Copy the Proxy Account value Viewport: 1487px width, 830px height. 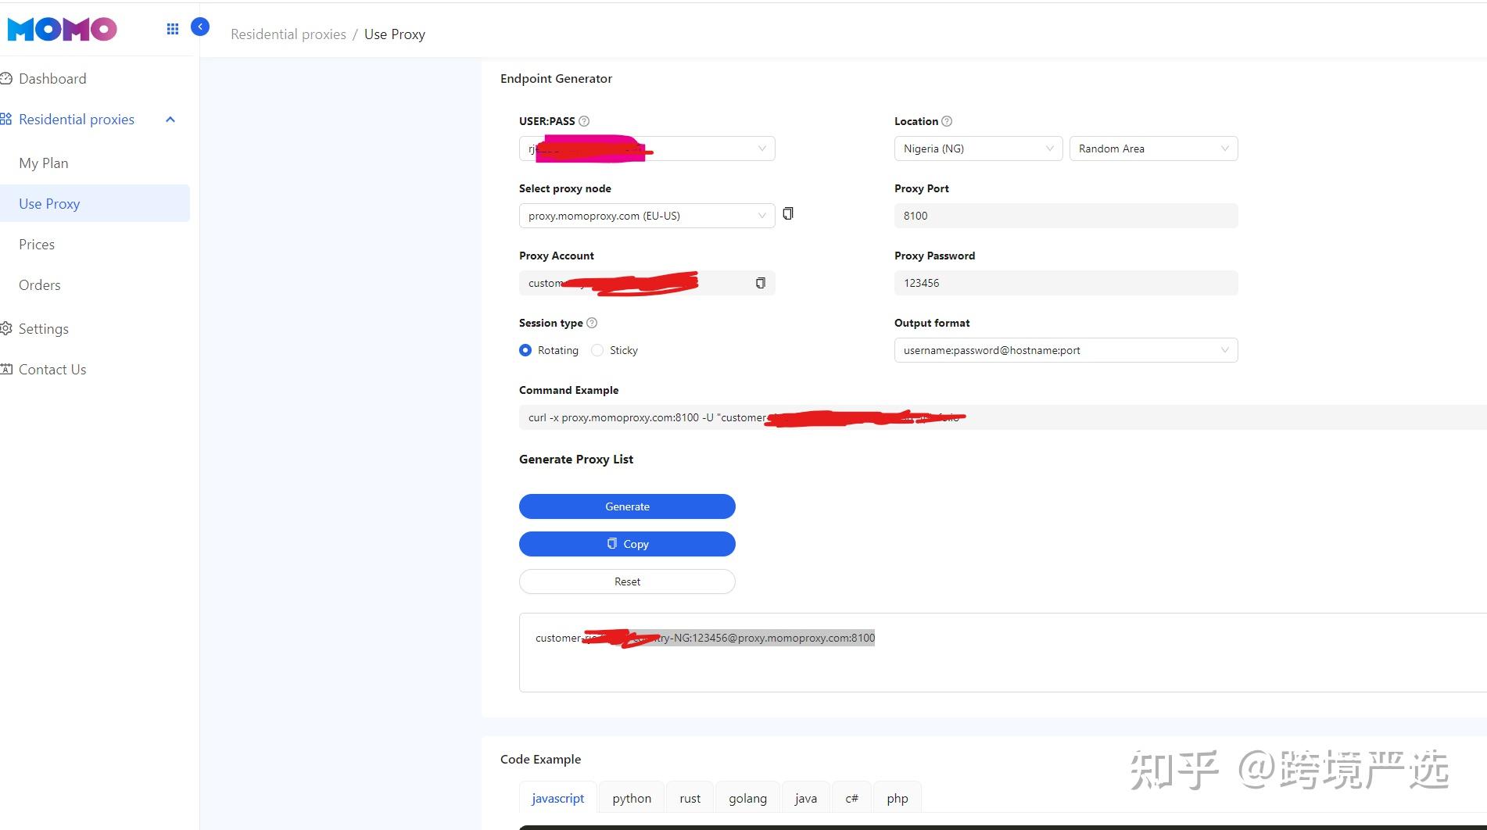click(x=760, y=283)
